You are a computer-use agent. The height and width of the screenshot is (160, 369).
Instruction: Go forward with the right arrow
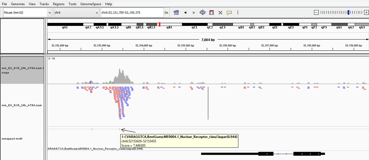pos(194,13)
